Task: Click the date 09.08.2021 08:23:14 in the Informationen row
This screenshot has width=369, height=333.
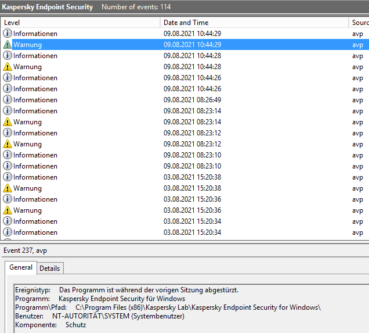Action: pos(192,111)
